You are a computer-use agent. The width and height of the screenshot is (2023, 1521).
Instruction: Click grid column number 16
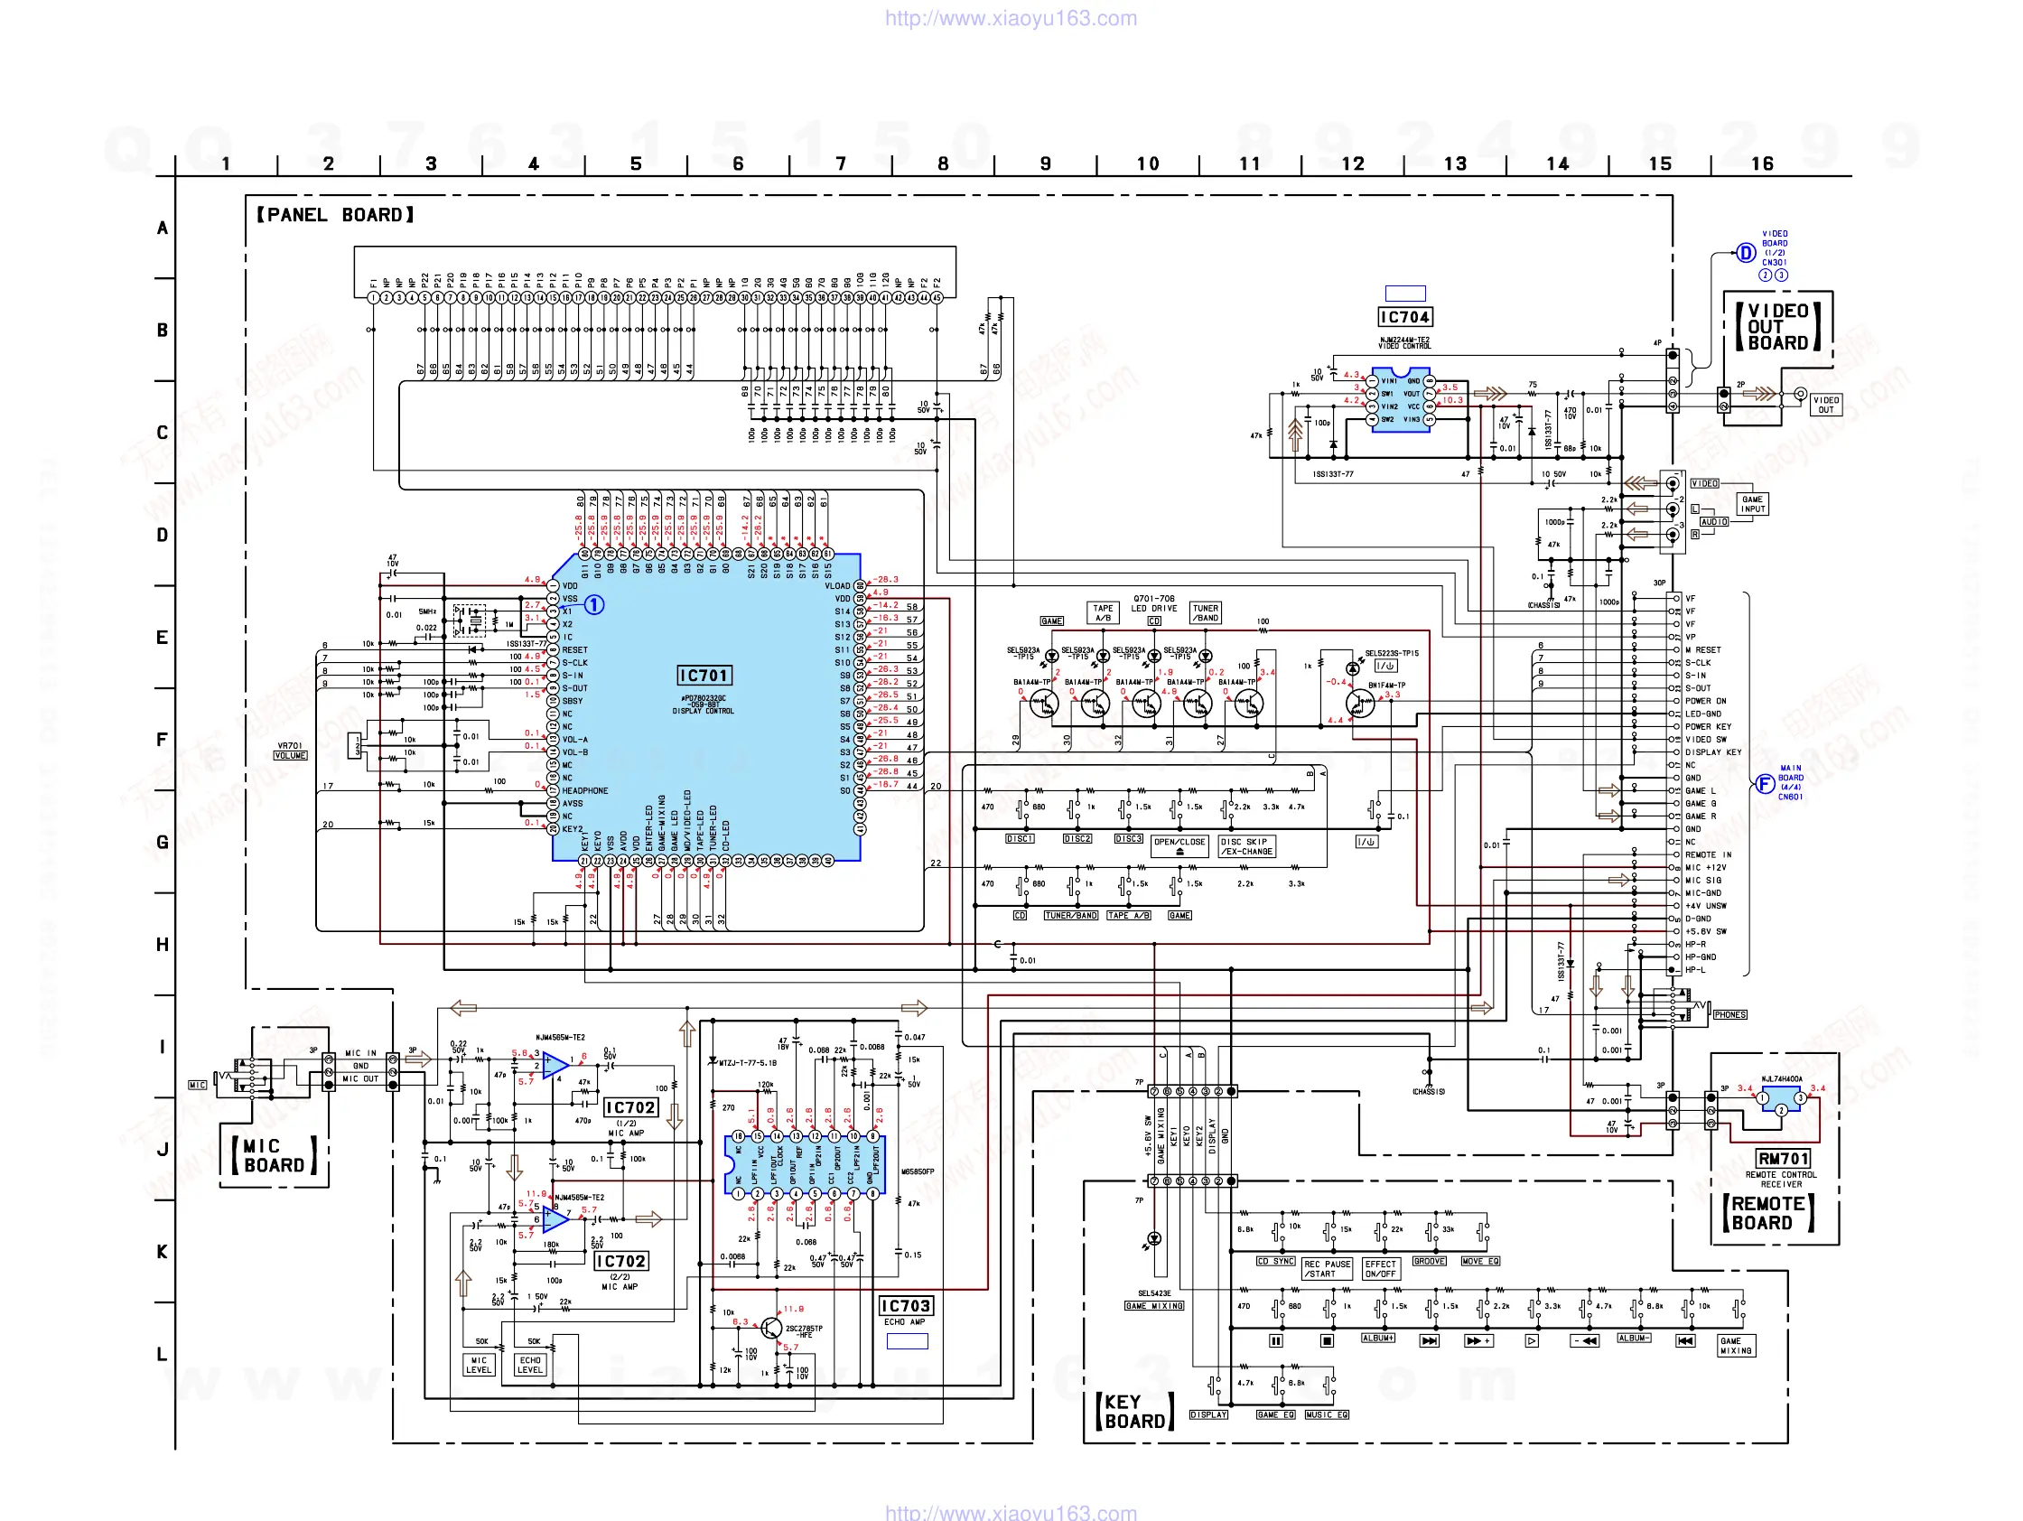[x=1762, y=163]
